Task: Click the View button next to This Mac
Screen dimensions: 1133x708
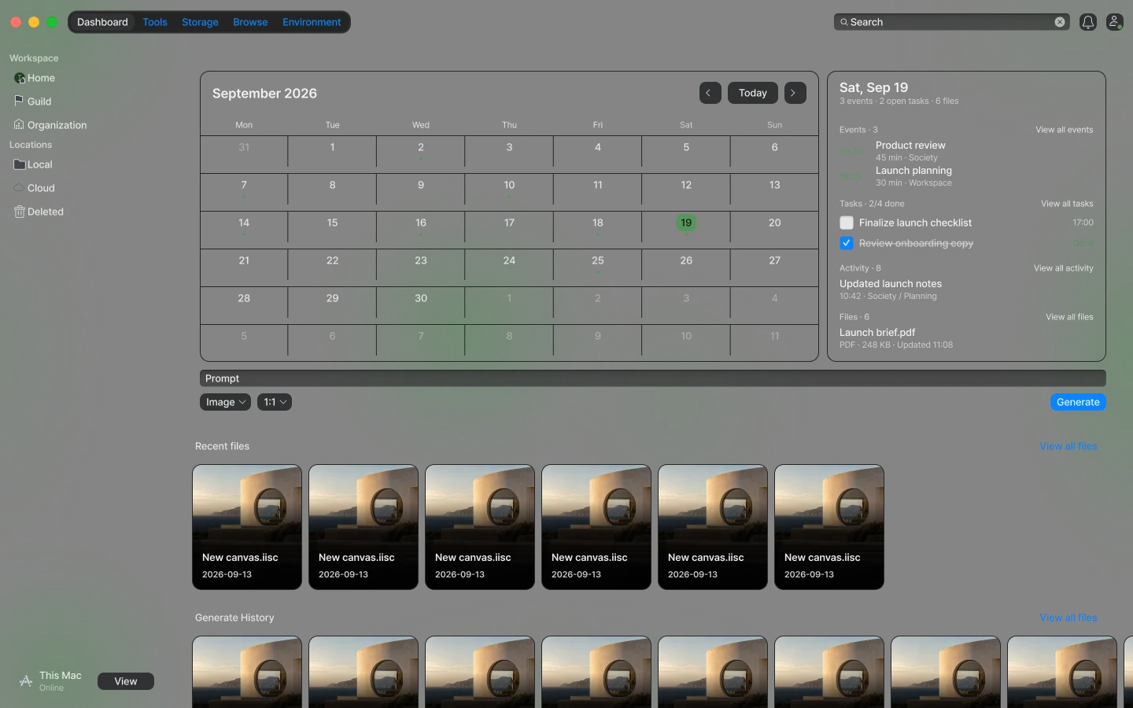Action: [126, 681]
